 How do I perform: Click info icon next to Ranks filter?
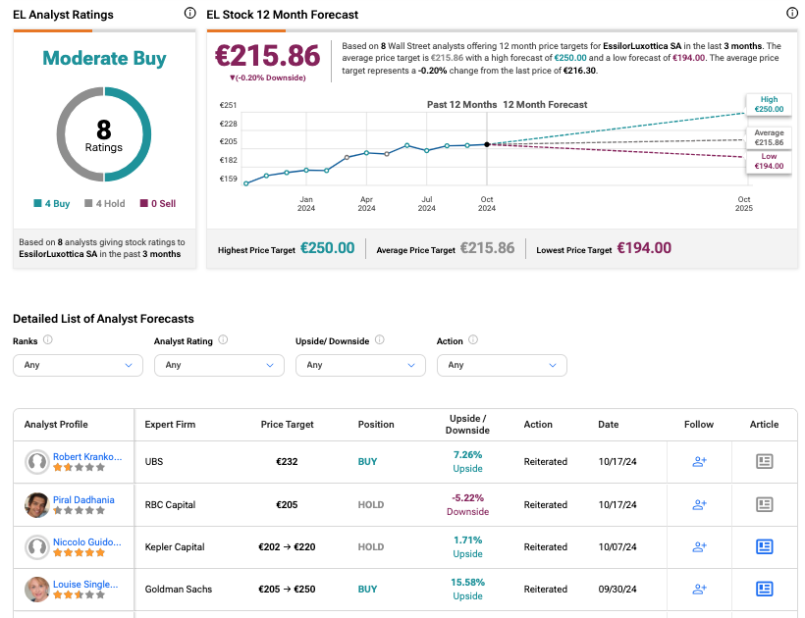(48, 340)
